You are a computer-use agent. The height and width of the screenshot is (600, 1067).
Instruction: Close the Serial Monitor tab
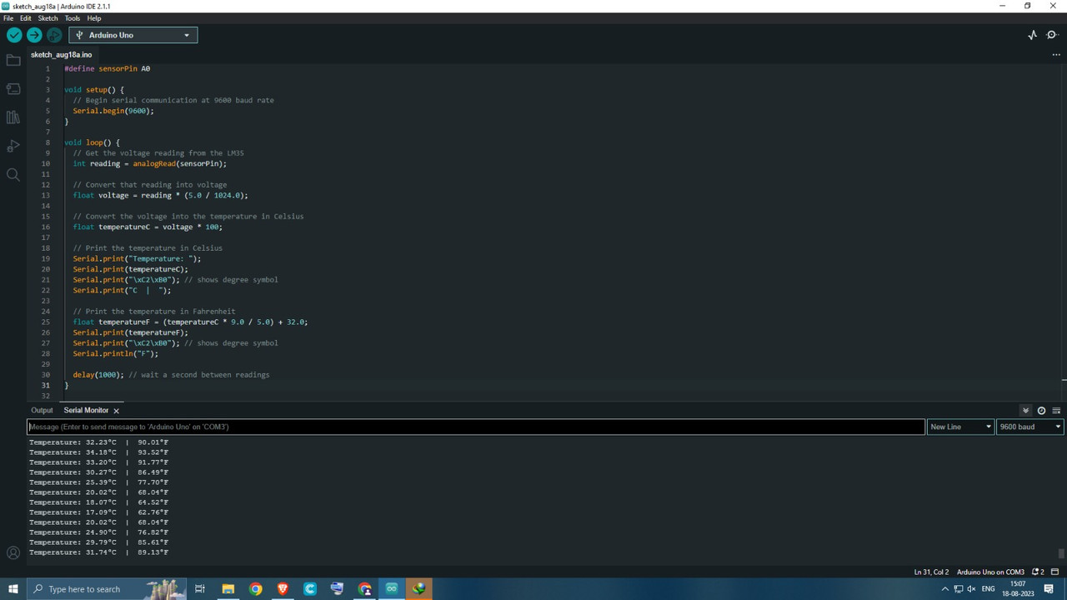point(116,411)
